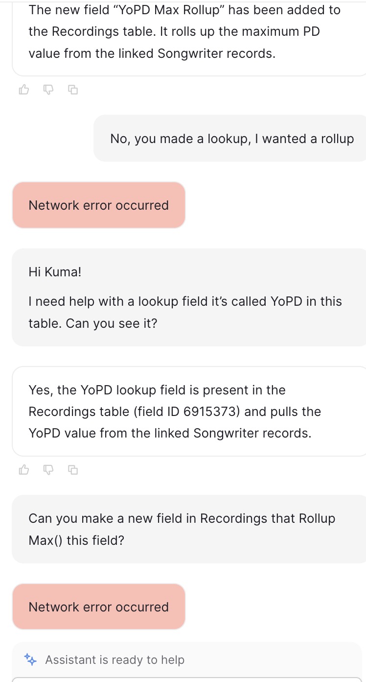This screenshot has width=366, height=682.
Task: Click the sparkle assistant icon
Action: (x=30, y=660)
